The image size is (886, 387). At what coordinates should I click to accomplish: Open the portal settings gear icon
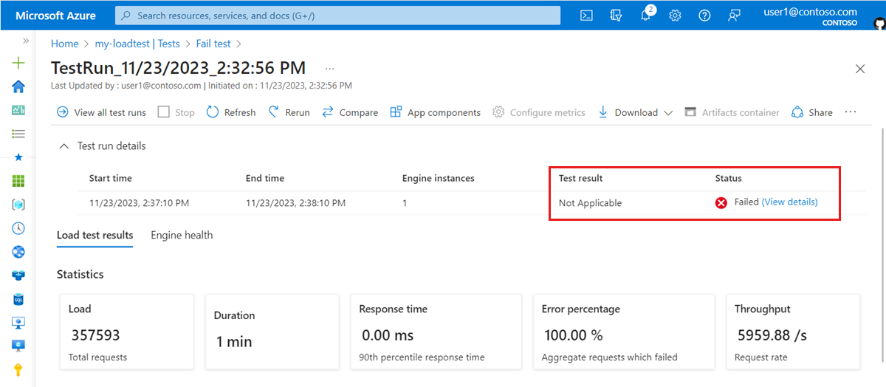point(675,16)
